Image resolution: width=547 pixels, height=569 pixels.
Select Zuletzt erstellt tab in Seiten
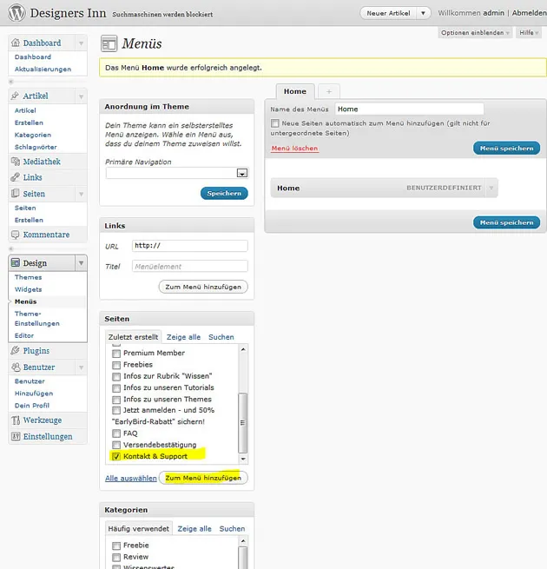coord(134,337)
